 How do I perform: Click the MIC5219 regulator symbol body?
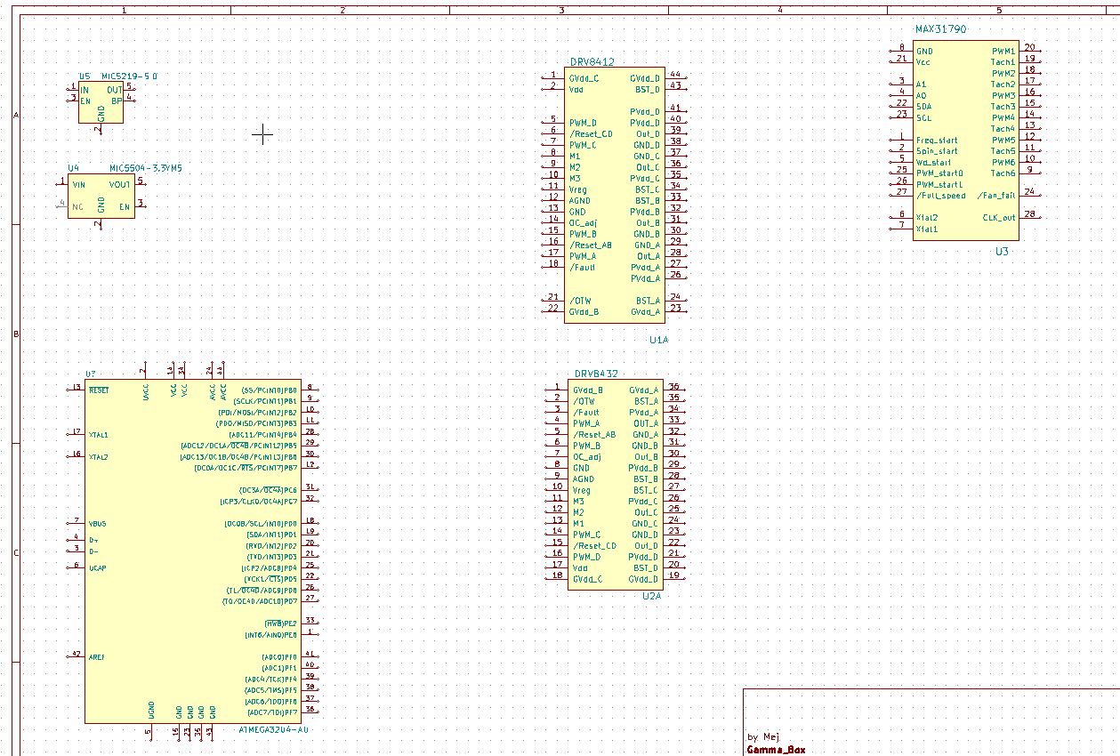click(101, 103)
